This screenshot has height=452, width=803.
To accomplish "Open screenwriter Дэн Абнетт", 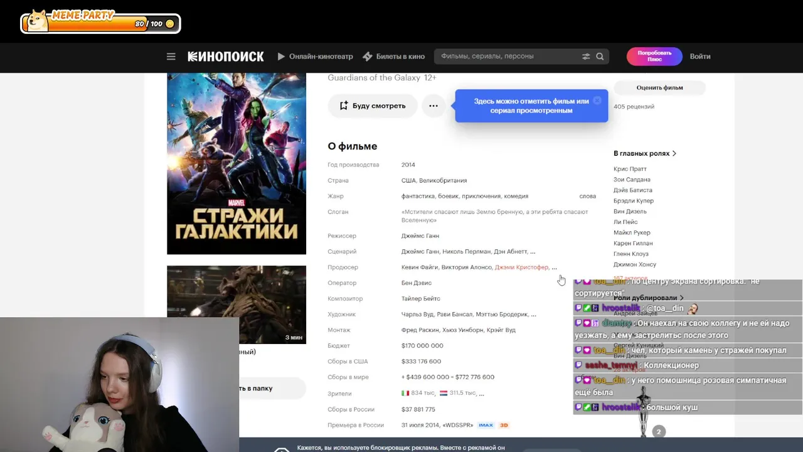I will pyautogui.click(x=511, y=252).
